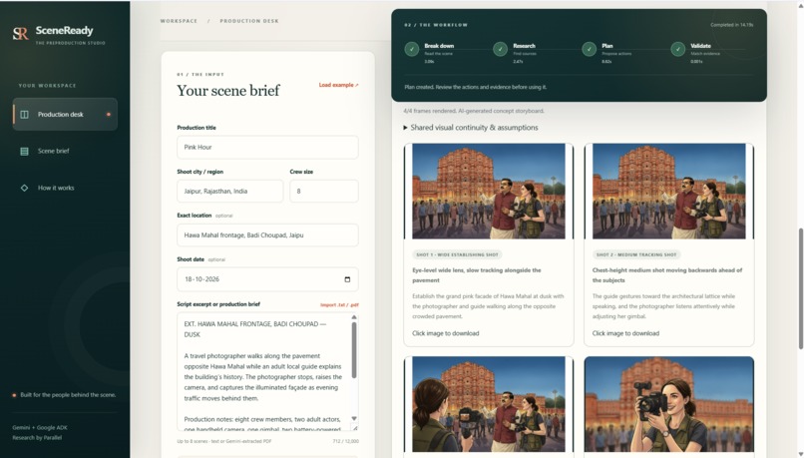Screen dimensions: 804x458
Task: Click 'Research by Parallel' footer text
Action: [x=37, y=438]
